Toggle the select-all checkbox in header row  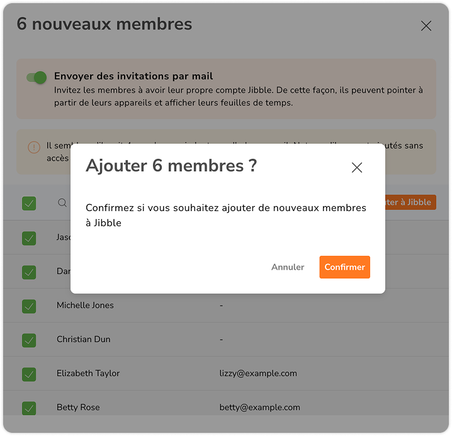tap(29, 203)
